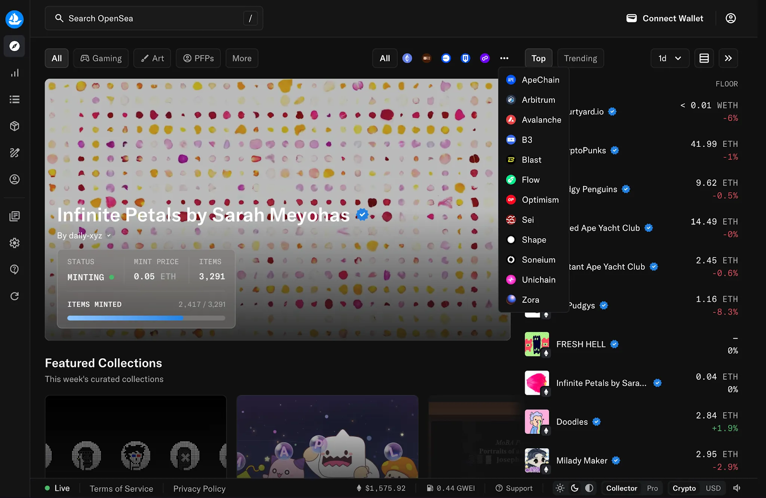Open Privacy Policy link

coord(199,488)
